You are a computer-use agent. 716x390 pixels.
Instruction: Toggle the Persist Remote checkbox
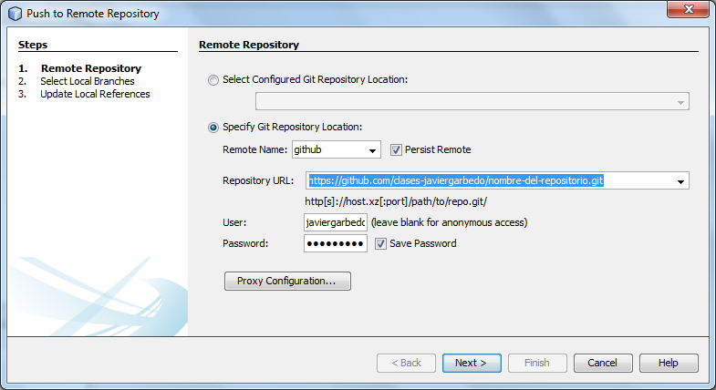(397, 149)
